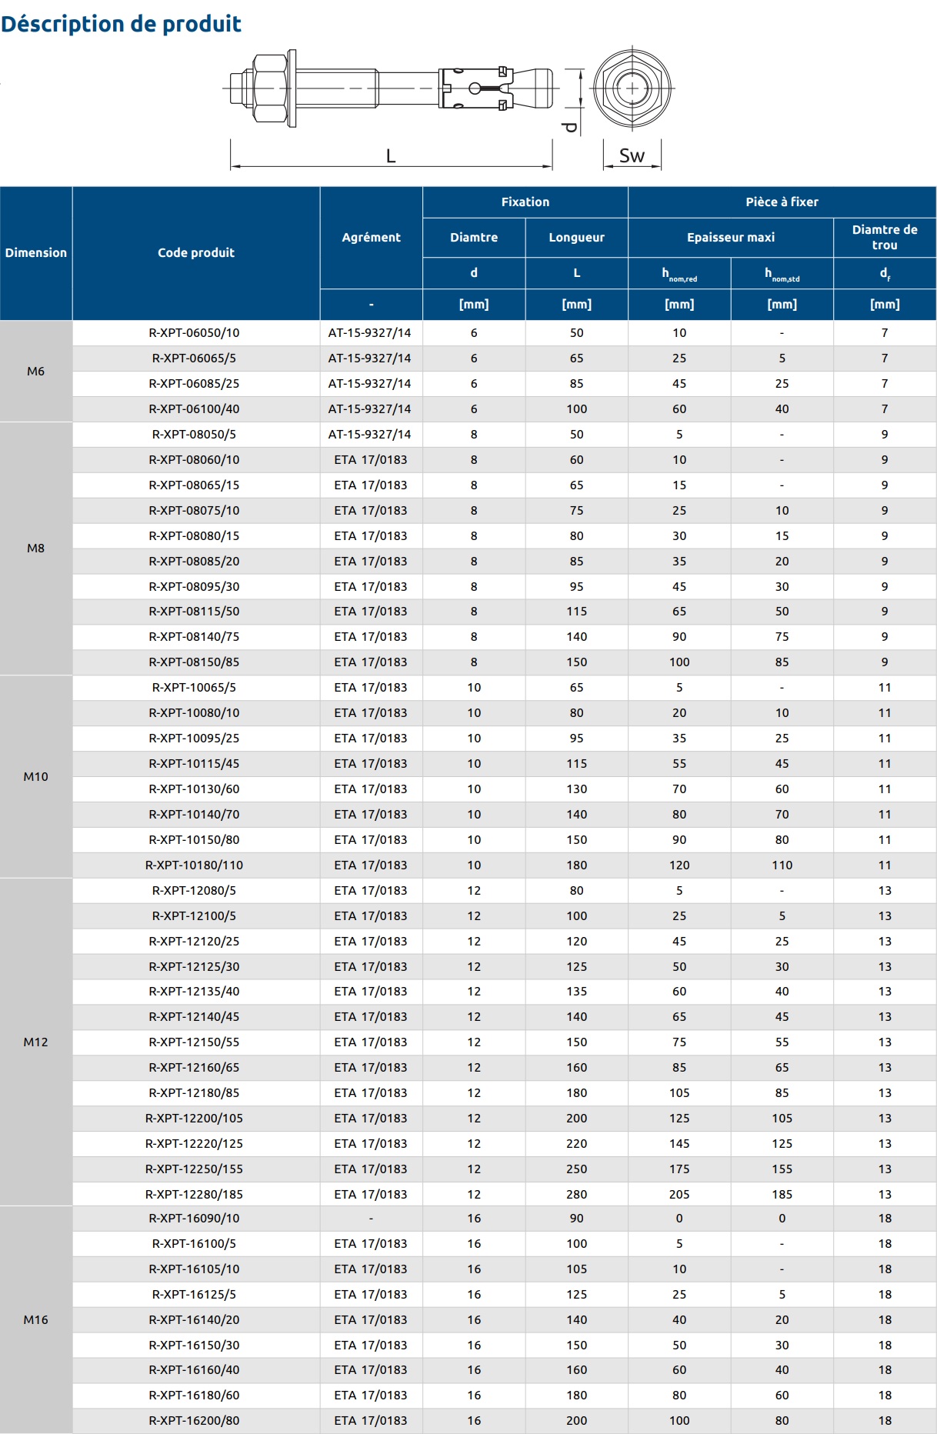Click product code R-XPT-08150/85
Viewport: 937px width, 1434px height.
coord(194,662)
